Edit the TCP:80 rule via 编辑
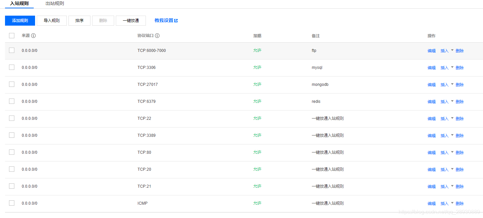Image resolution: width=483 pixels, height=218 pixels. 432,153
